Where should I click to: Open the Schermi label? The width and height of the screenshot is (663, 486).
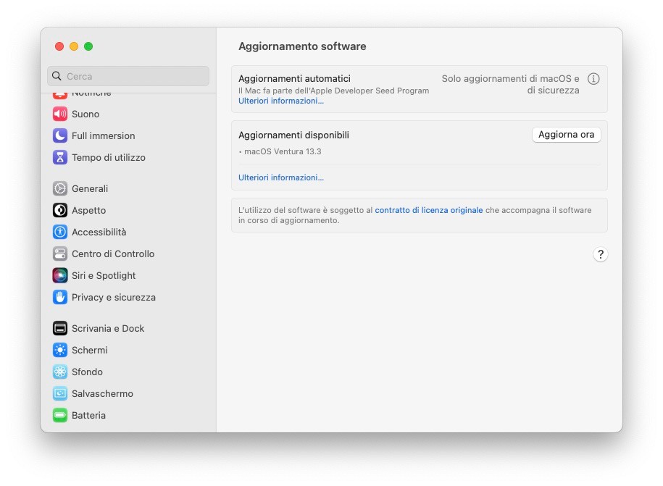tap(90, 350)
